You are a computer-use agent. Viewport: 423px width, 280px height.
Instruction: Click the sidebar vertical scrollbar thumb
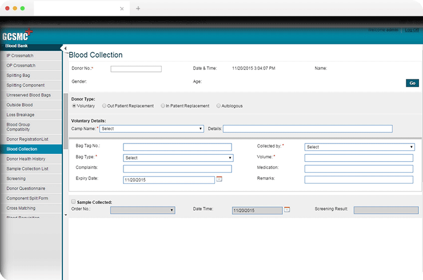[66, 121]
